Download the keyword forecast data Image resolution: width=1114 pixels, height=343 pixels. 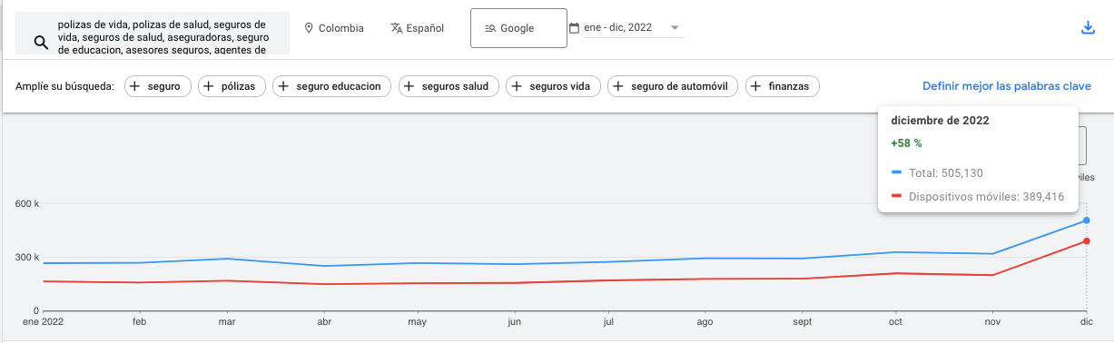pyautogui.click(x=1089, y=27)
